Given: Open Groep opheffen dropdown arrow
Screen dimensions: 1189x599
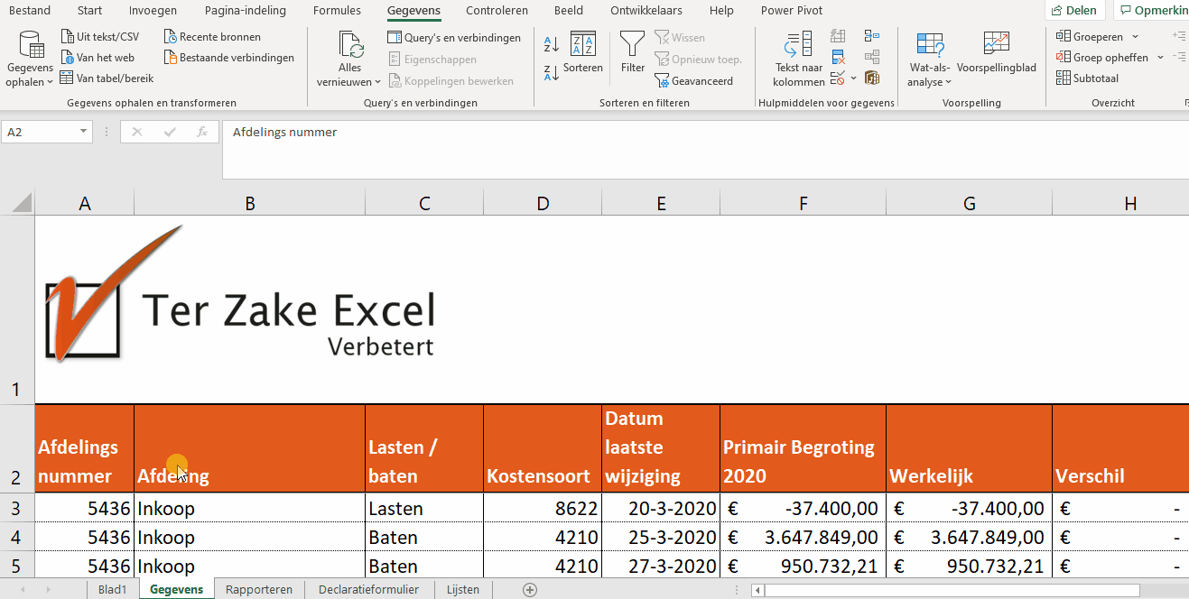Looking at the screenshot, I should coord(1159,58).
